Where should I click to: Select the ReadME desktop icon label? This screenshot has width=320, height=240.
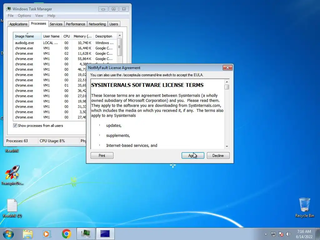tap(12, 151)
